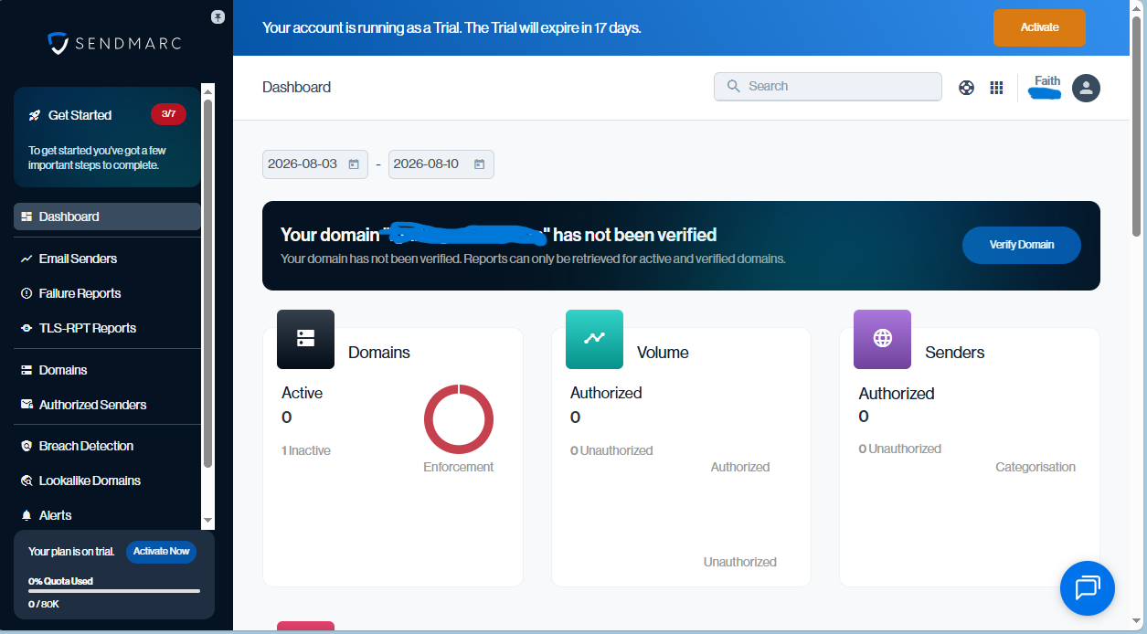The height and width of the screenshot is (634, 1147).
Task: Click the Volume card title
Action: pos(663,353)
